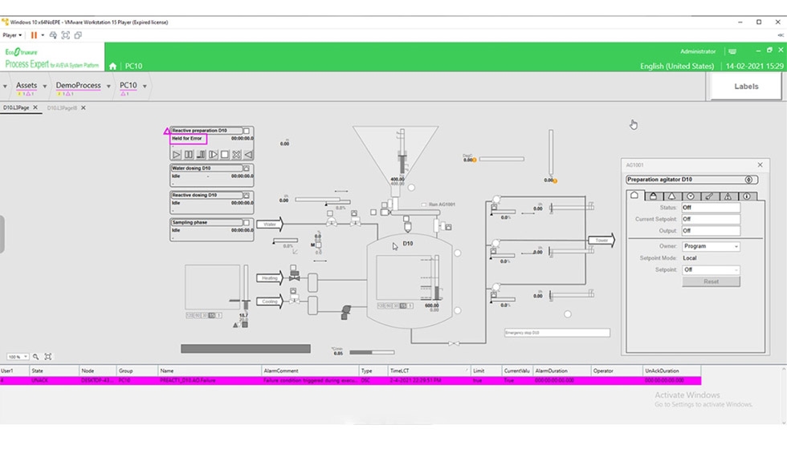Viewport: 787px width, 449px height.
Task: Click the Home icon in the green header
Action: coord(112,67)
